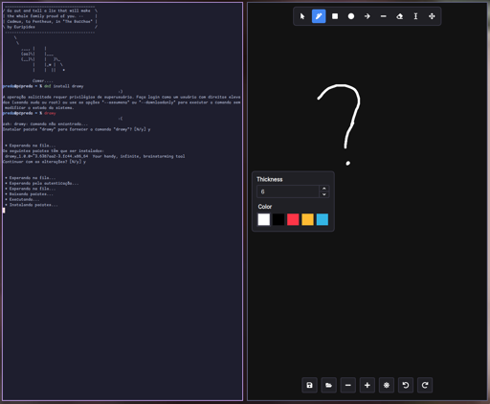Choose the black color swatch
This screenshot has width=490, height=404.
(x=278, y=219)
